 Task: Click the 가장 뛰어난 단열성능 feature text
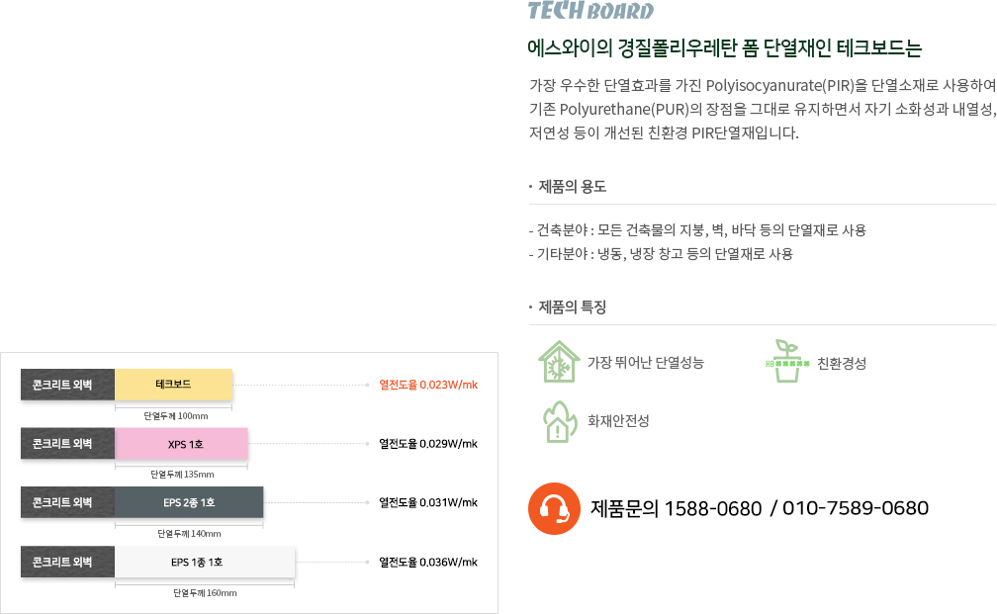point(645,362)
